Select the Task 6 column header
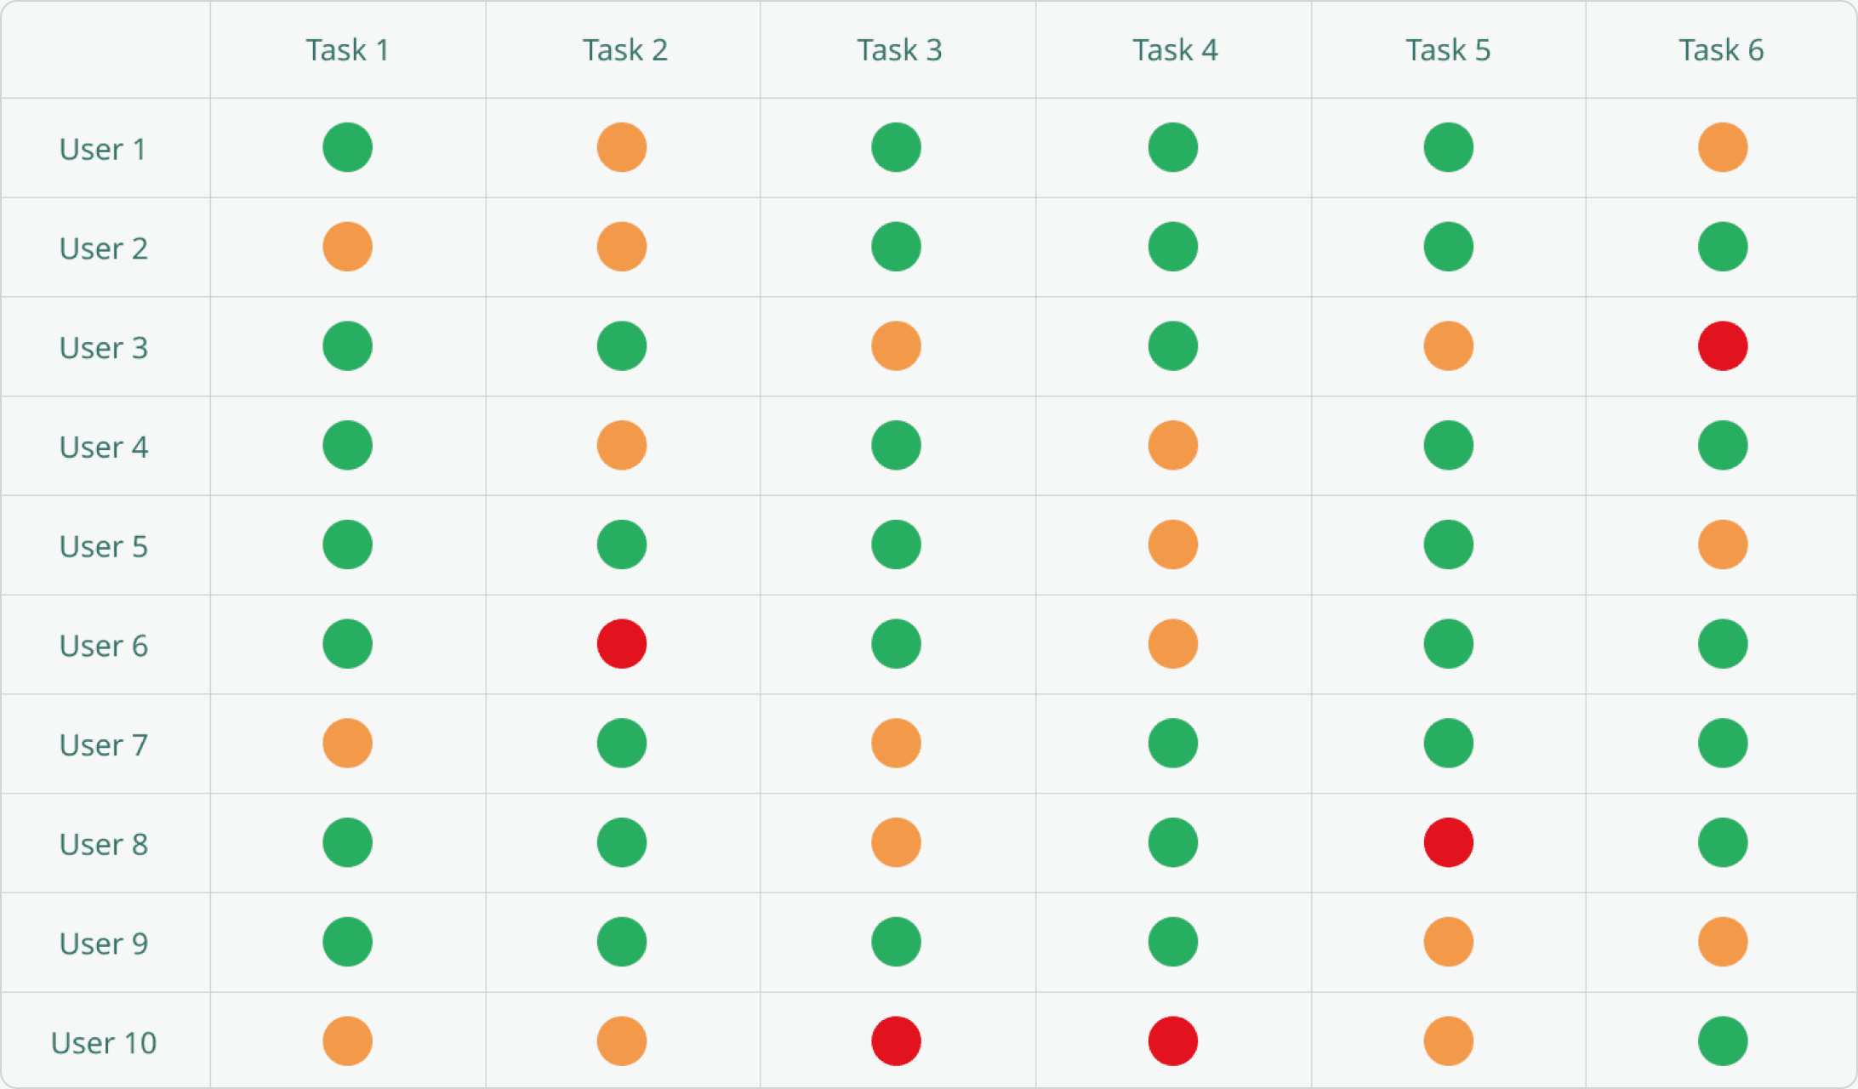 [1721, 50]
